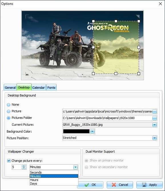Select the Desktop tab

click(x=24, y=87)
